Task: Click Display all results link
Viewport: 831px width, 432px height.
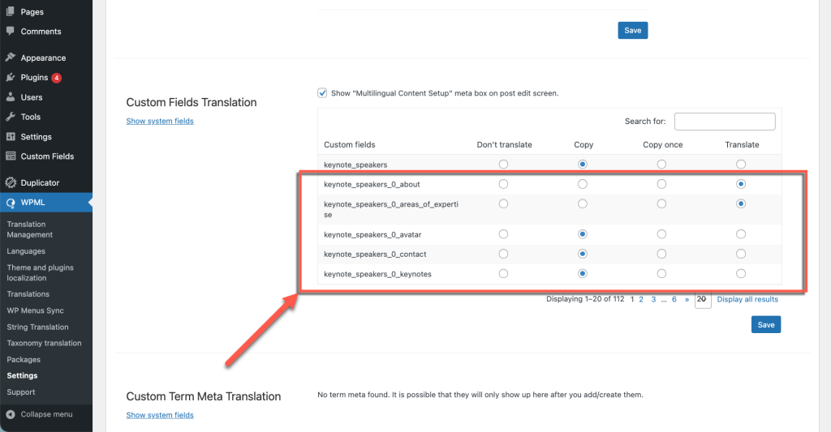Action: pos(747,299)
